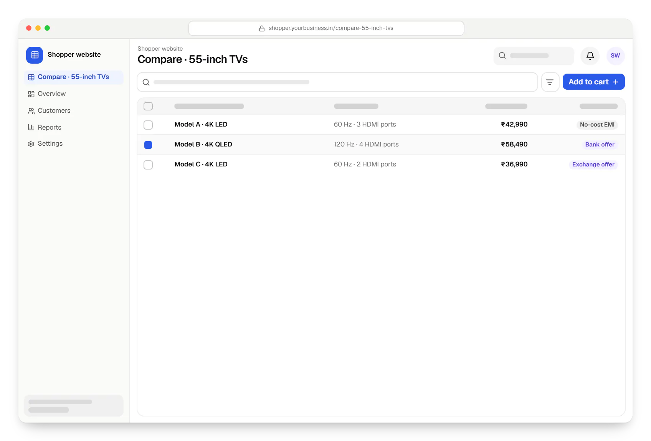
Task: Click the magnifier in the table search bar
Action: click(146, 82)
